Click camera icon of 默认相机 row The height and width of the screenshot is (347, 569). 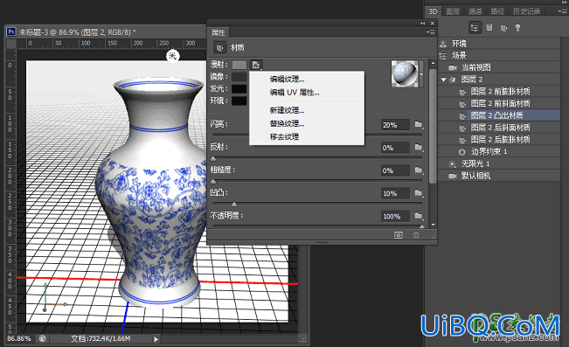[x=453, y=176]
